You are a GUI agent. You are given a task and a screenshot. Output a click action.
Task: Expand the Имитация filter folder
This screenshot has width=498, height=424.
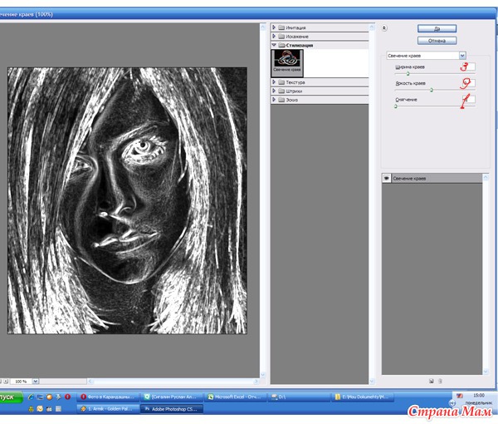pyautogui.click(x=274, y=27)
